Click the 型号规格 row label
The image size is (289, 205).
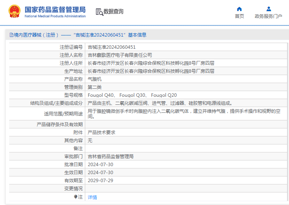coord(73,95)
